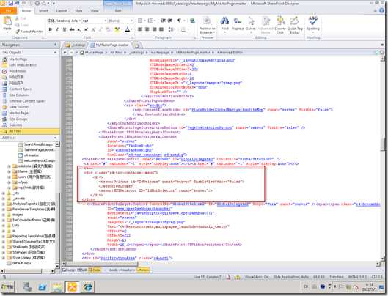Click the Replace icon
Screen dimensions: 388x296
click(238, 21)
